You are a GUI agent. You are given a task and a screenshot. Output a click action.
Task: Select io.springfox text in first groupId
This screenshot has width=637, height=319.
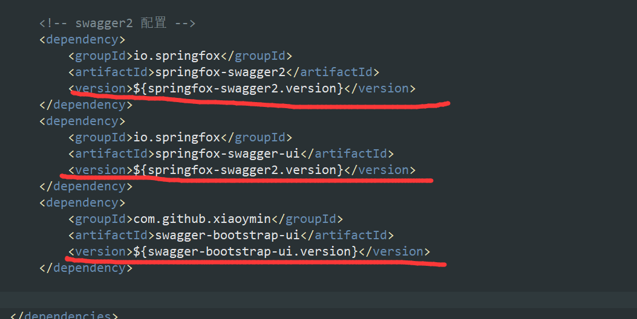click(177, 56)
